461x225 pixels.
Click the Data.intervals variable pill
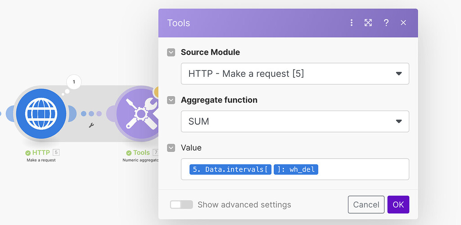pos(230,169)
